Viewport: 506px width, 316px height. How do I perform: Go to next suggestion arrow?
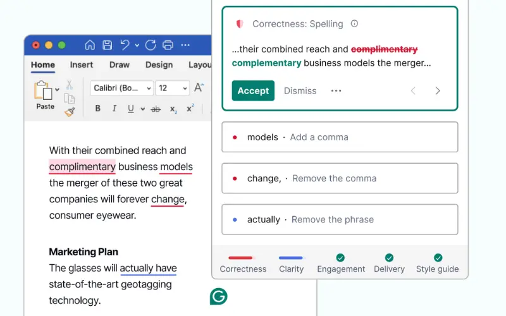point(438,91)
